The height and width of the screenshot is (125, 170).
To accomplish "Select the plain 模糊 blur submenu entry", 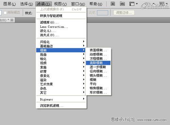I will coord(98,80).
